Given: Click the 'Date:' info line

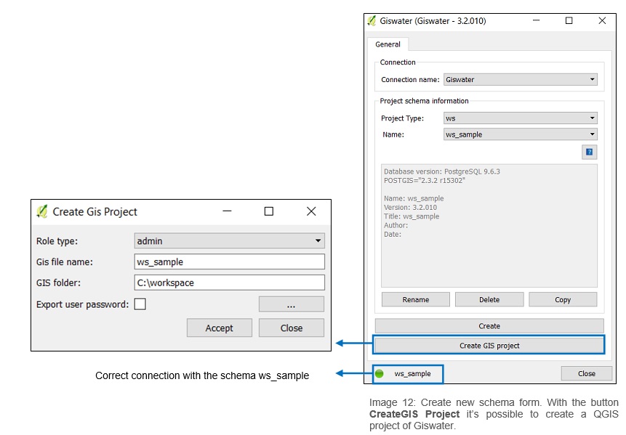Looking at the screenshot, I should point(393,234).
